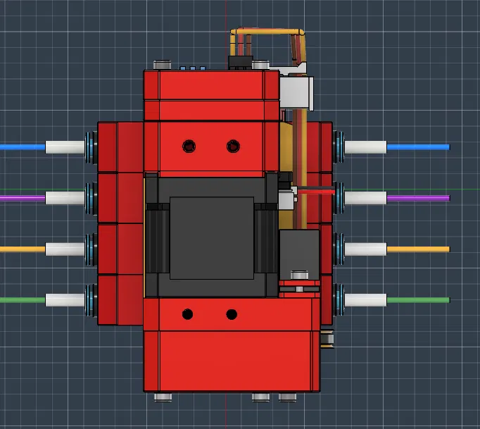The height and width of the screenshot is (429, 480).
Task: Select the large bottom red housing face
Action: pos(236,361)
